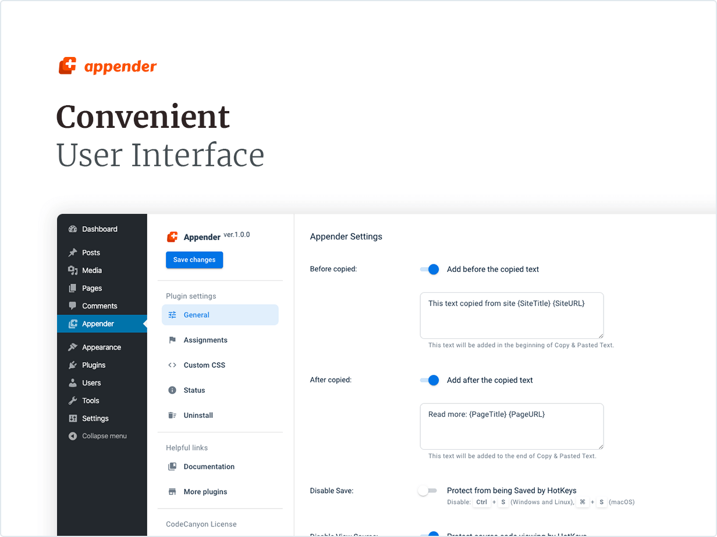Click the General settings sliders icon
717x537 pixels.
(x=172, y=314)
